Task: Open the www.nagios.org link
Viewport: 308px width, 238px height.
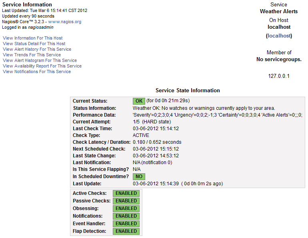Action: point(64,22)
